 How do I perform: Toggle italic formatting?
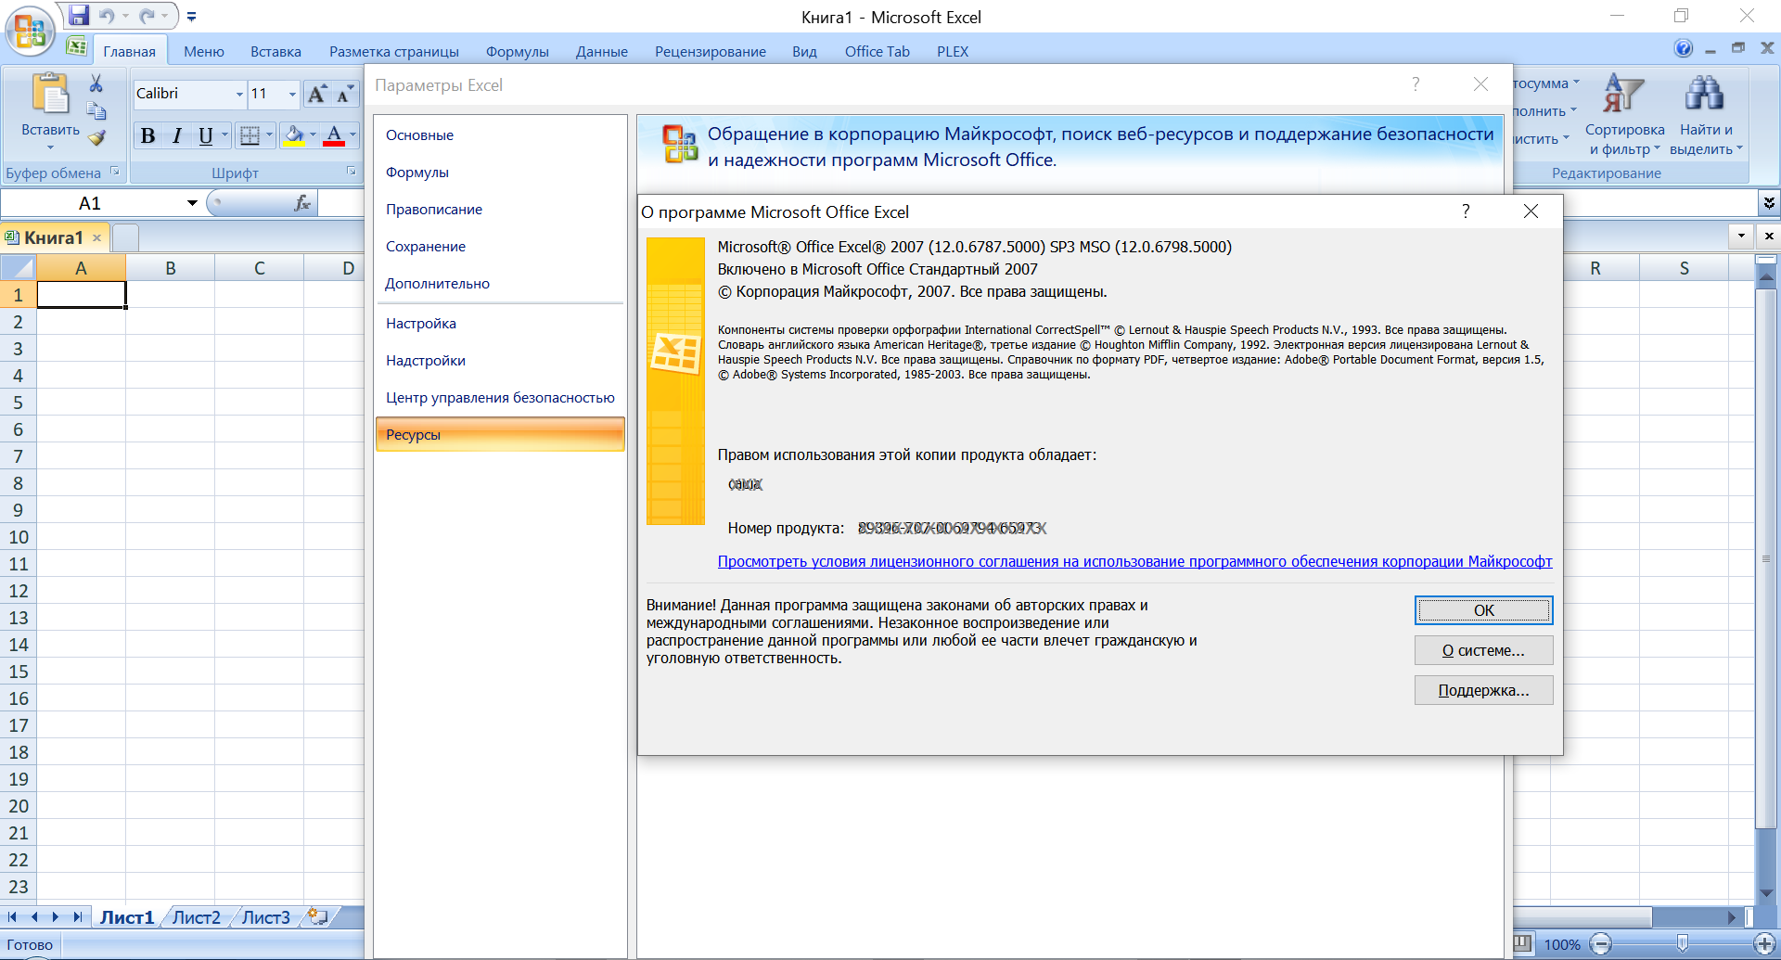176,136
